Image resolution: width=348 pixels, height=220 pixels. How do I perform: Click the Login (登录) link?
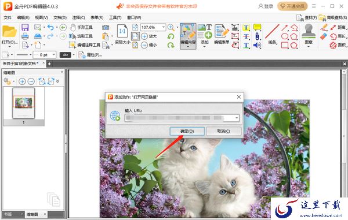266,6
